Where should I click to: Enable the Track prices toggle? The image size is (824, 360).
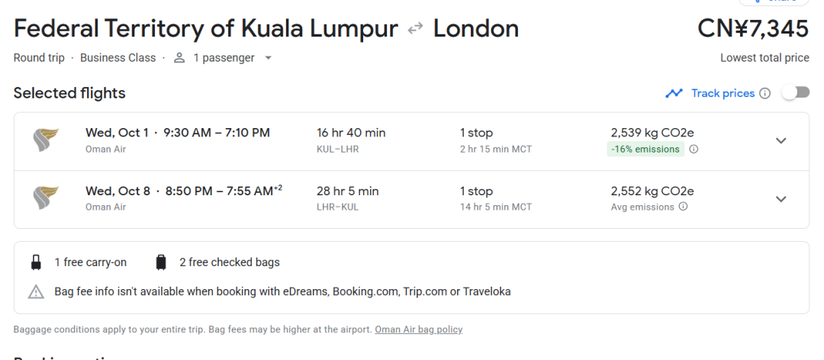[796, 93]
